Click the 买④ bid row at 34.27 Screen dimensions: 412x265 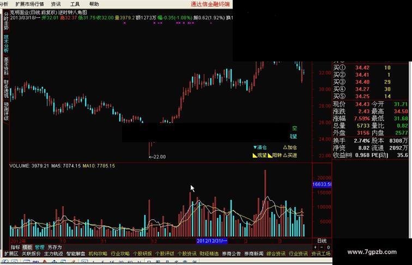[362, 89]
